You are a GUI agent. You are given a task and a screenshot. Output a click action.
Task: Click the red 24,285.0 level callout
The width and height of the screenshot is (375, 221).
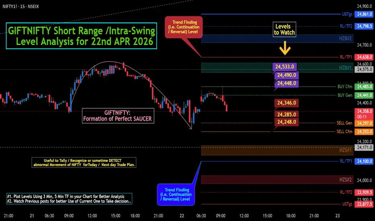point(286,115)
